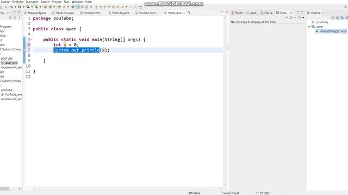The width and height of the screenshot is (348, 195).
Task: Open the Problems view tab
Action: (238, 13)
